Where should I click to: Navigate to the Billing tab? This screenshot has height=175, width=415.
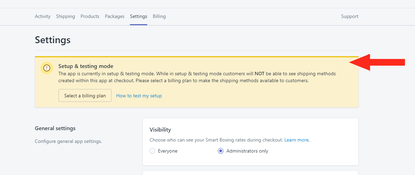(159, 16)
